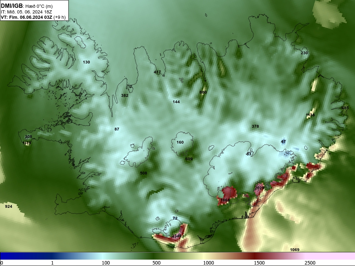Click the map value 1864
The height and width of the screenshot is (266, 355).
225,200
